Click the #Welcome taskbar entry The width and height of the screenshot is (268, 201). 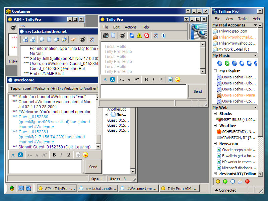click(x=138, y=188)
